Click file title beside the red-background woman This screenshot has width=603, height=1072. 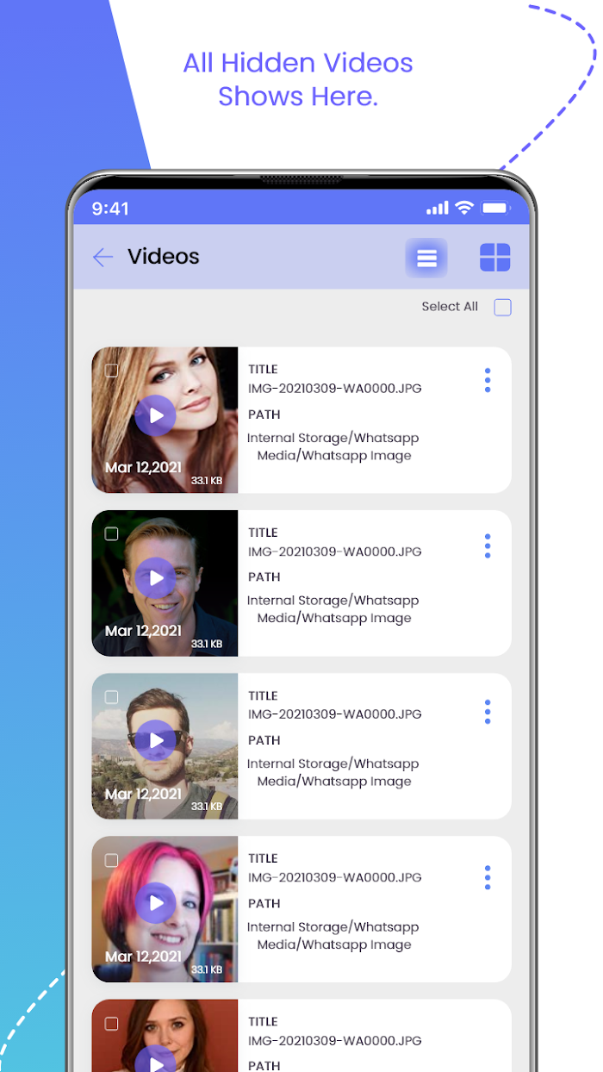pos(335,1041)
